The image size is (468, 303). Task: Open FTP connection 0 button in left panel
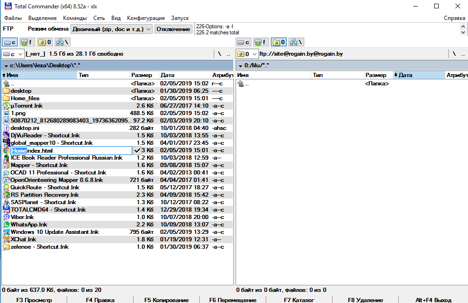pyautogui.click(x=45, y=42)
